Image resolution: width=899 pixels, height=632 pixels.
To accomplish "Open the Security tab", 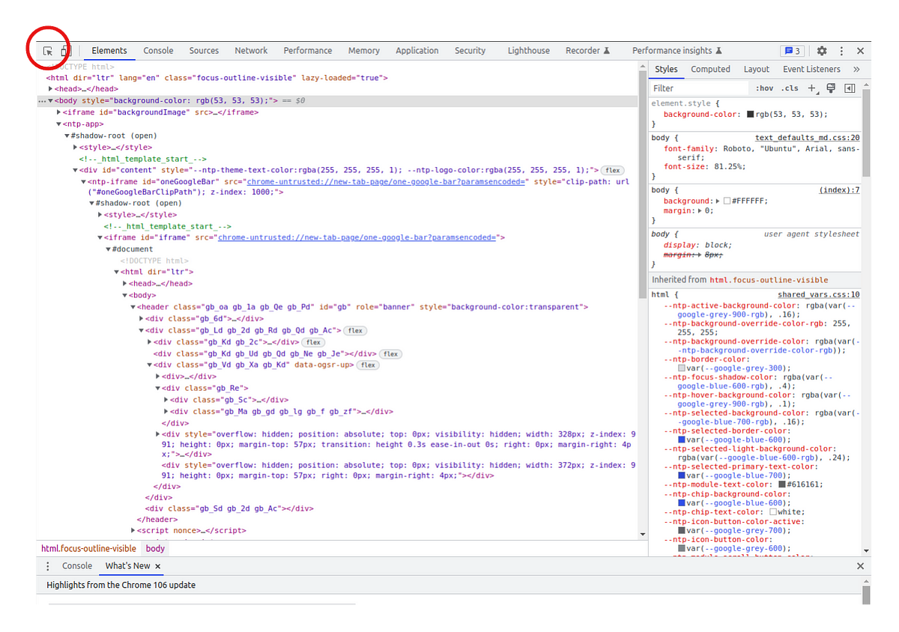I will pyautogui.click(x=470, y=51).
